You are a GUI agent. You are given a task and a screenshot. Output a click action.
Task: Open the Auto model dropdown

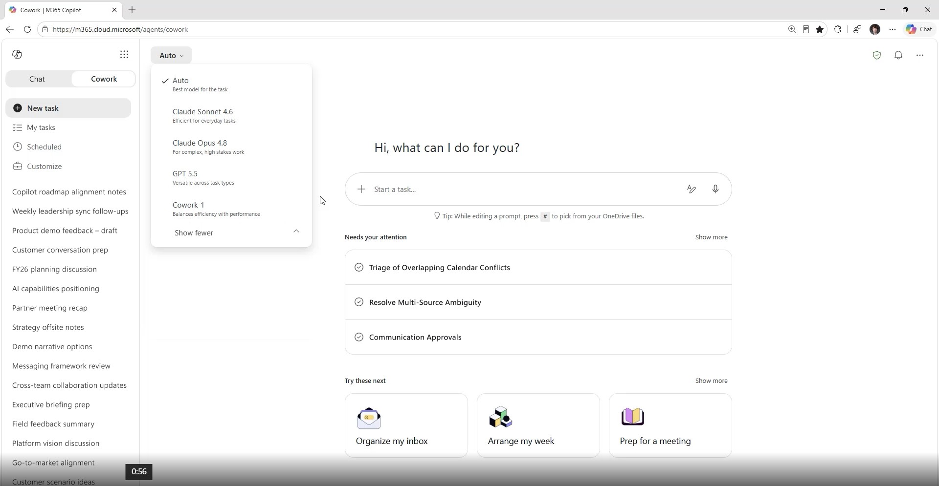[171, 55]
